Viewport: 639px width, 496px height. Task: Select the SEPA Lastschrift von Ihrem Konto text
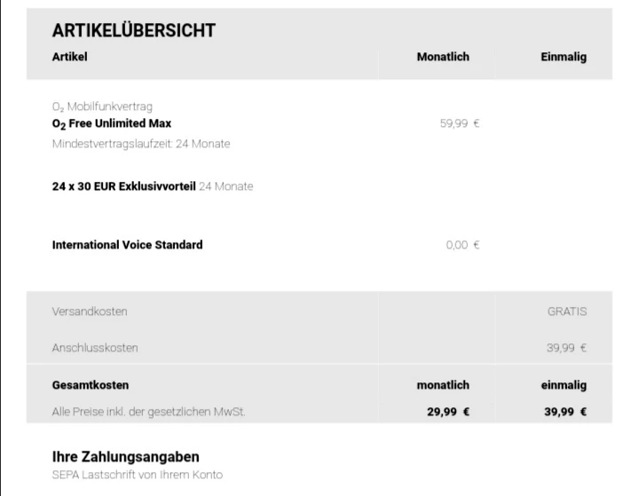click(x=137, y=475)
